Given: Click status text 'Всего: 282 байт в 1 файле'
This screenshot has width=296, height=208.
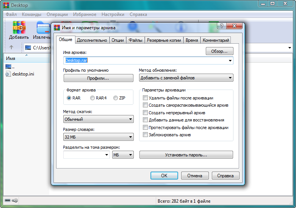Looking at the screenshot, I should (x=184, y=201).
